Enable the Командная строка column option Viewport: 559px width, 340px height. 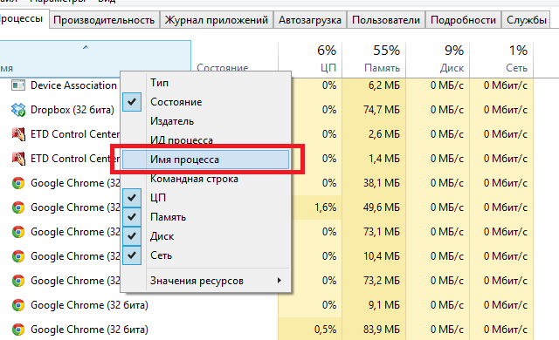click(x=206, y=179)
